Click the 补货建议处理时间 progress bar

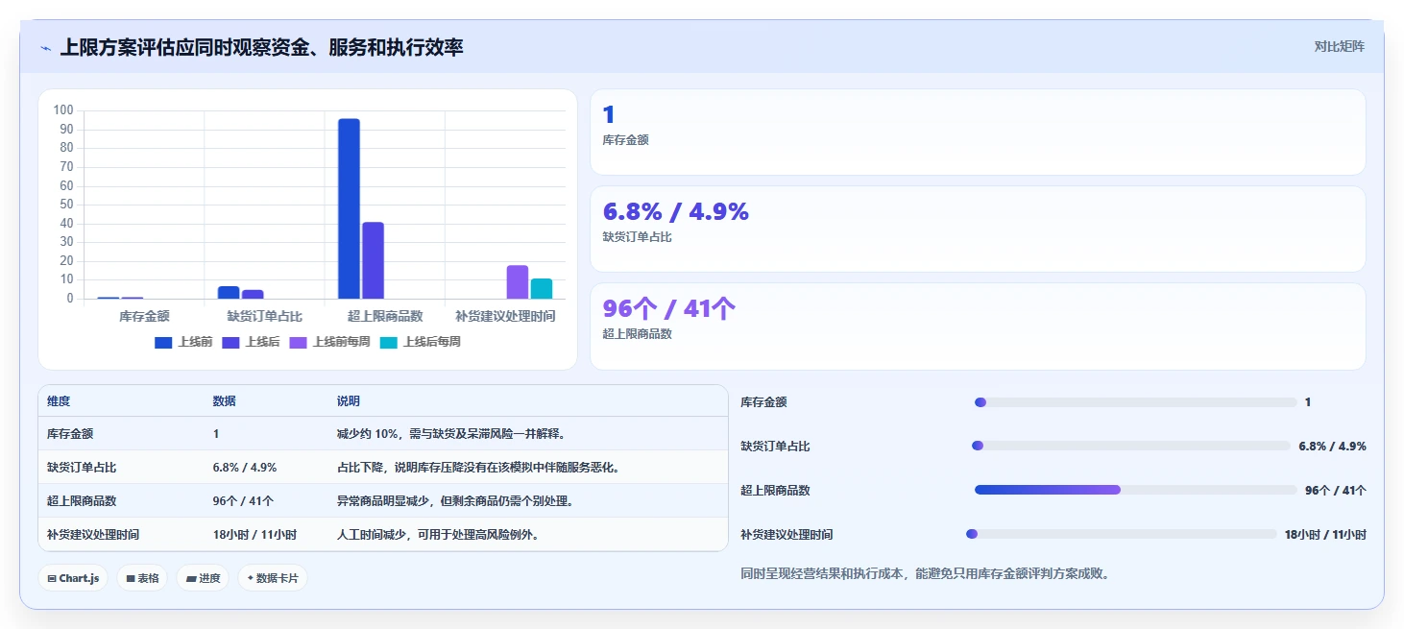coord(1122,534)
